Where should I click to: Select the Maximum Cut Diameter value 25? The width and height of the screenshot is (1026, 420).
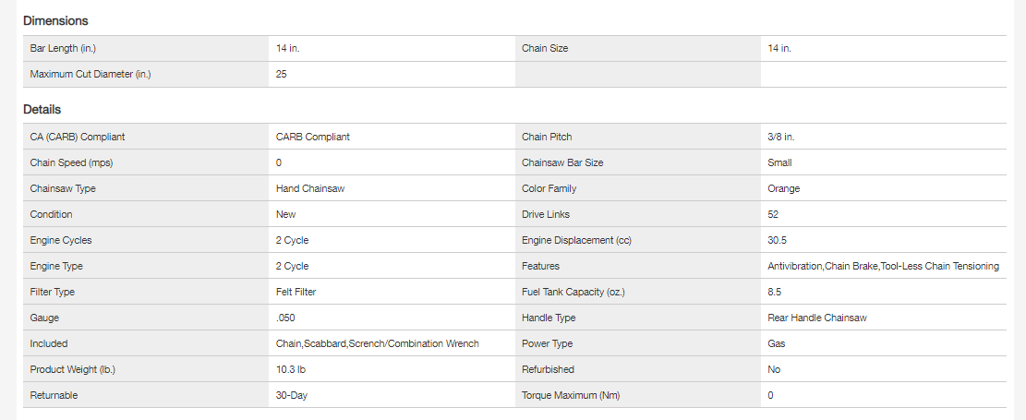pos(282,74)
